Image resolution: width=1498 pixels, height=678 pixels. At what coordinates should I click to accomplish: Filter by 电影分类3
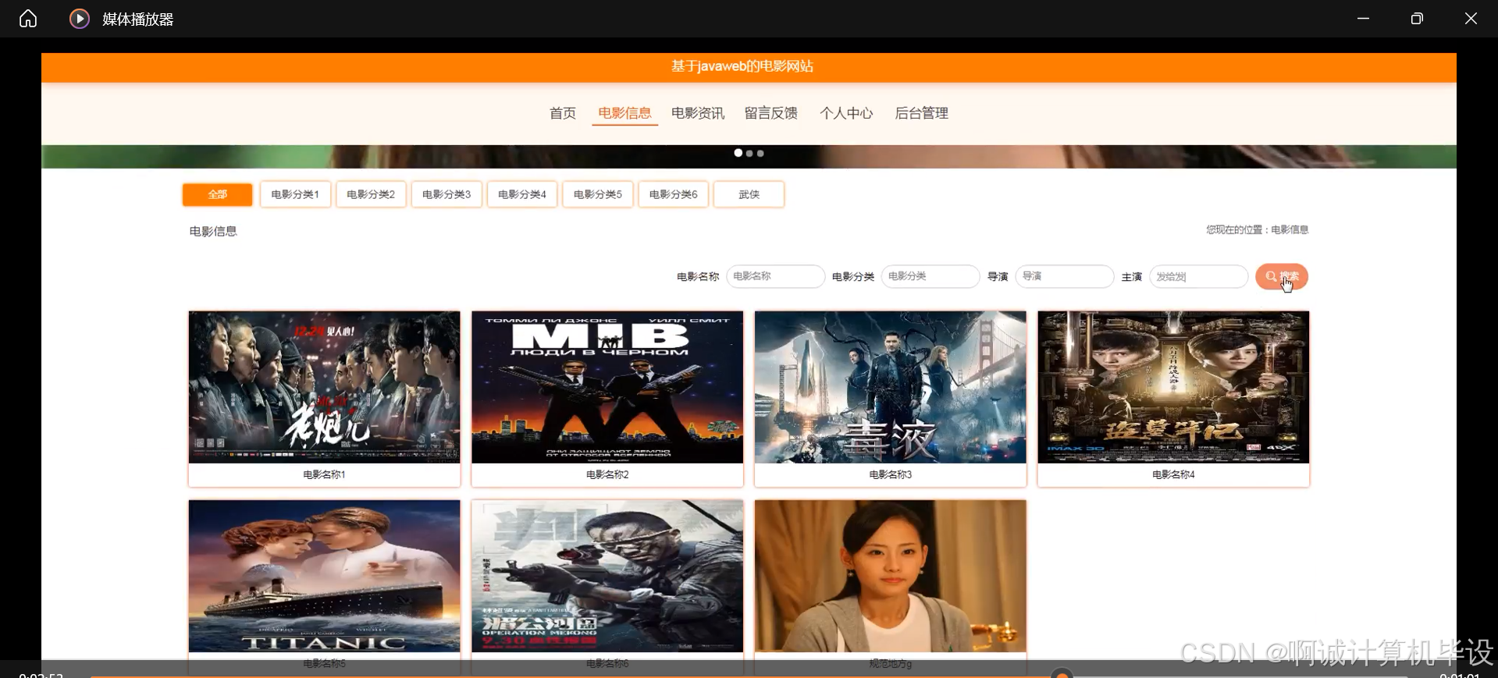(447, 194)
